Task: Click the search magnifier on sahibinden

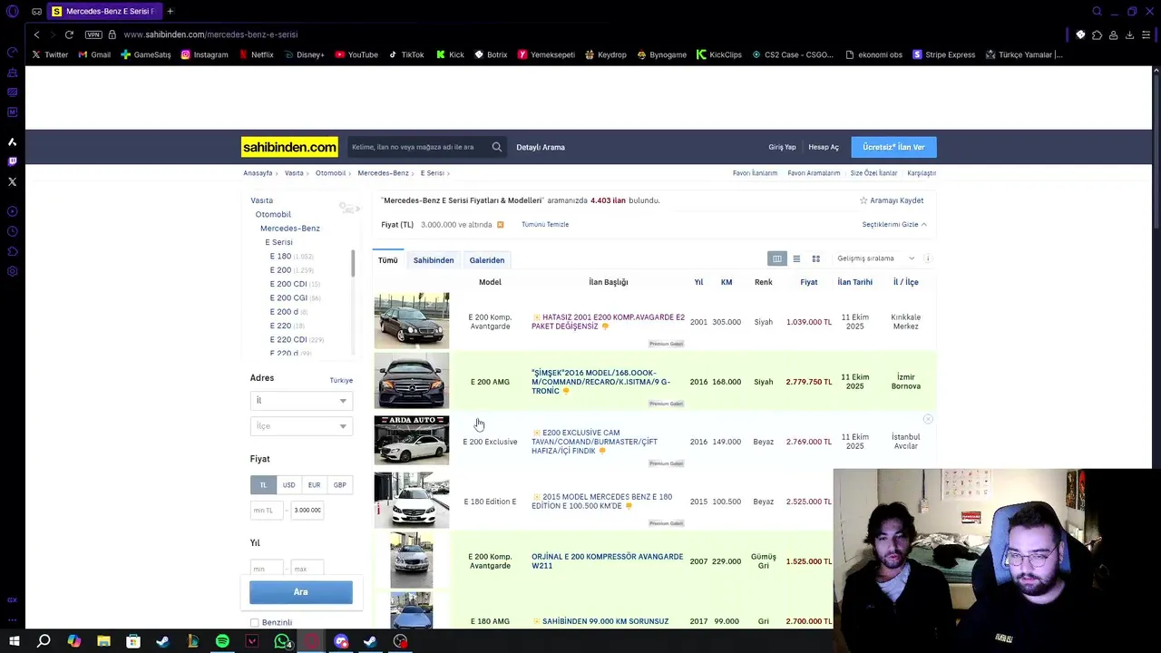Action: (x=497, y=147)
